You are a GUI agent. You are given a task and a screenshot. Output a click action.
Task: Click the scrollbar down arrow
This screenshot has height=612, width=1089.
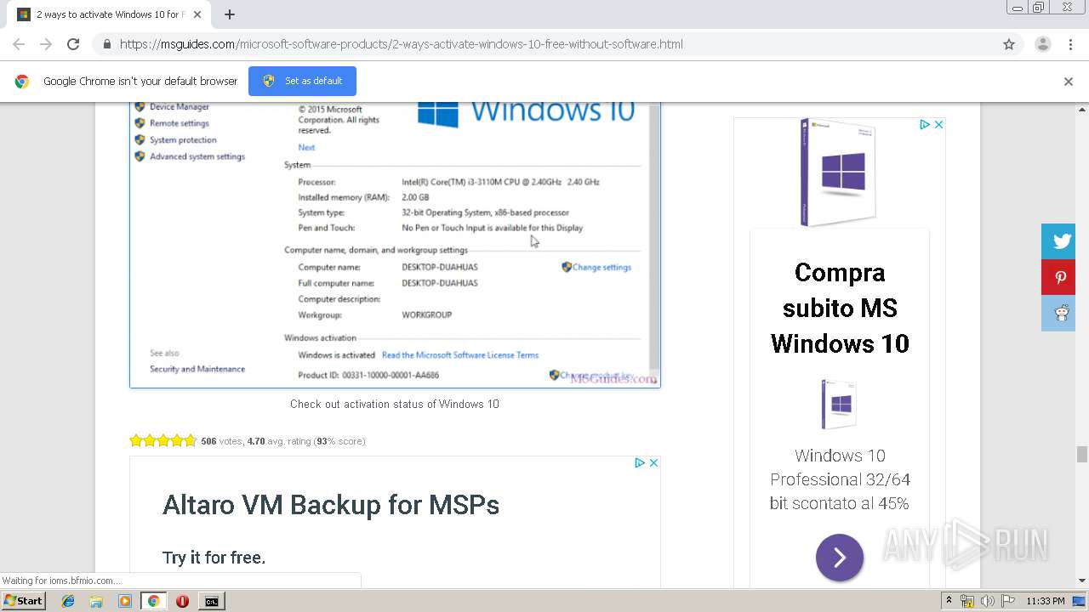pyautogui.click(x=1081, y=581)
